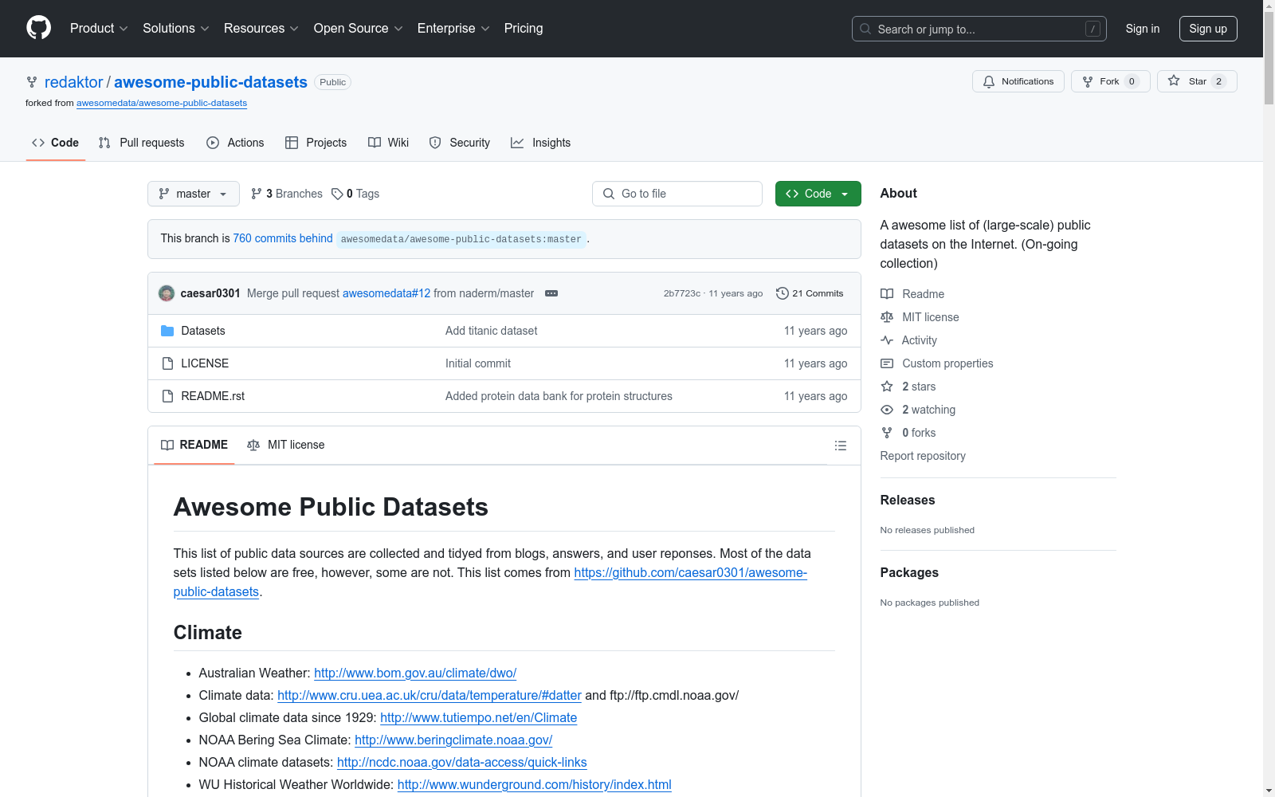Click the Sign up button
The width and height of the screenshot is (1275, 797).
tap(1207, 29)
